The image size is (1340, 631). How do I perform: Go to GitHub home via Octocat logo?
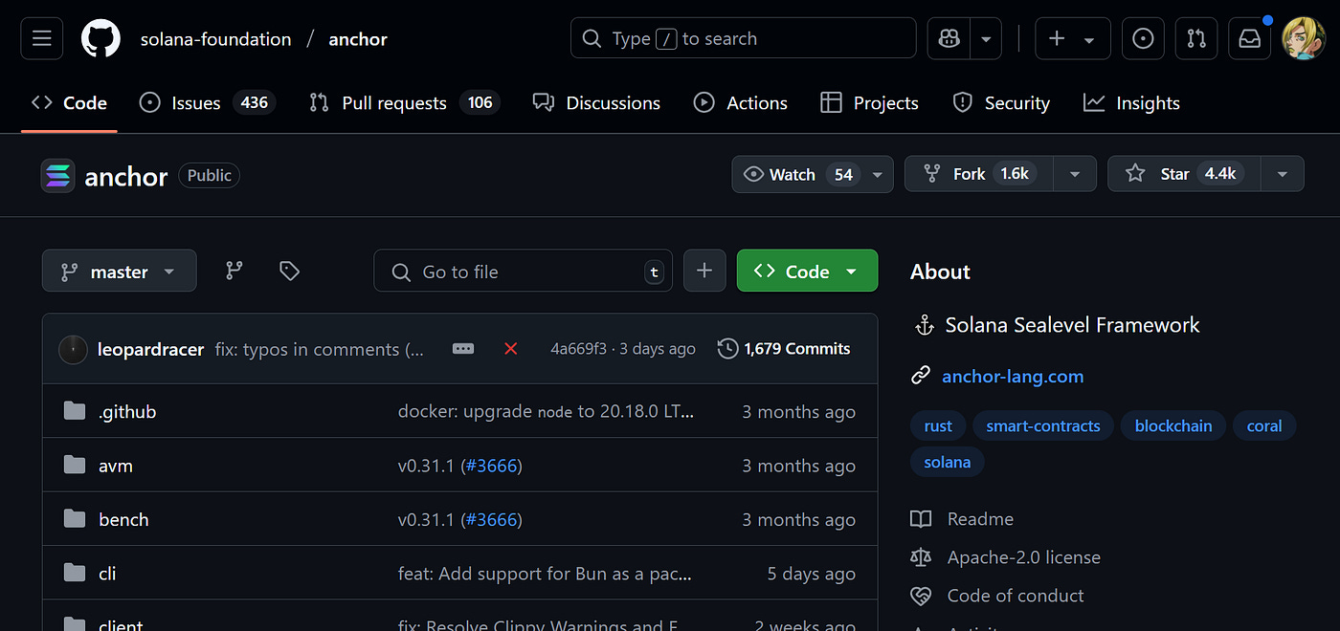tap(100, 39)
